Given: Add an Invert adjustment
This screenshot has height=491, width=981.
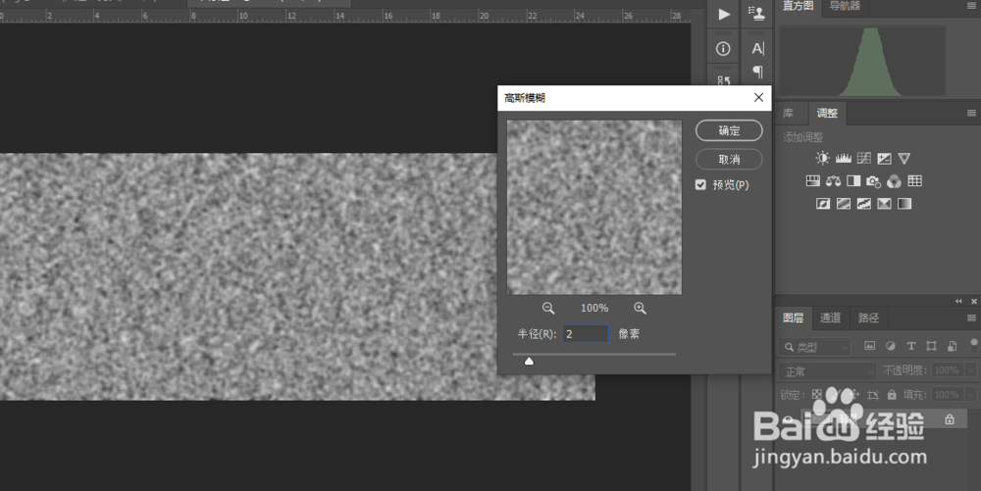Looking at the screenshot, I should pyautogui.click(x=823, y=203).
